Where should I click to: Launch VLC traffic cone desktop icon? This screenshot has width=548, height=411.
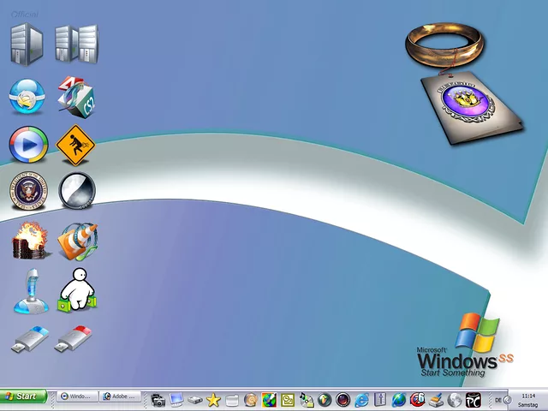coord(76,241)
